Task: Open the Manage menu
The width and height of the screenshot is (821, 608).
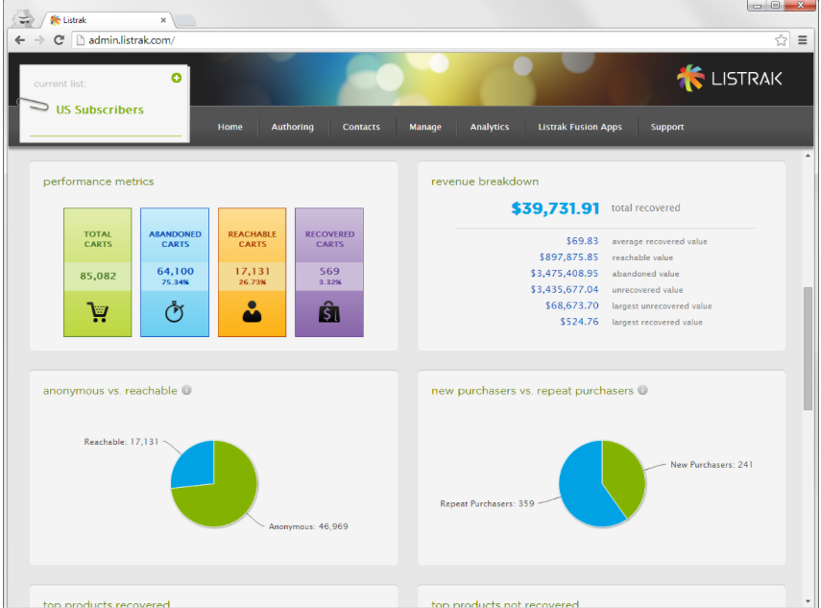Action: (425, 127)
